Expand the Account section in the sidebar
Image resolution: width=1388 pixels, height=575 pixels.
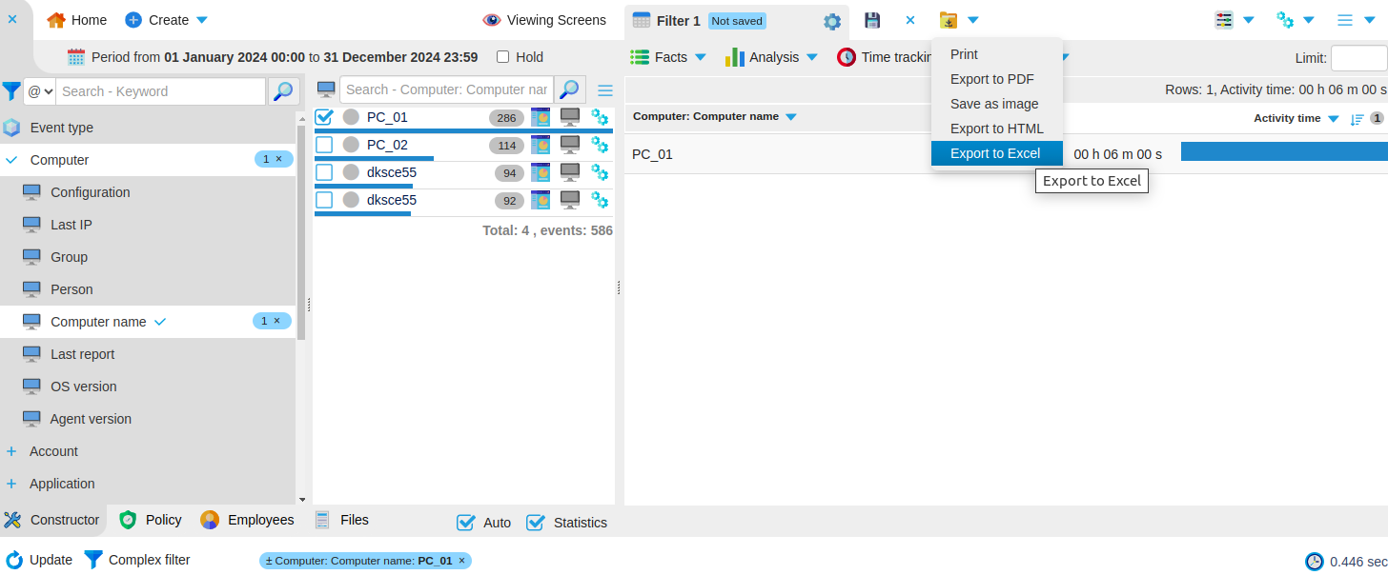(x=10, y=451)
